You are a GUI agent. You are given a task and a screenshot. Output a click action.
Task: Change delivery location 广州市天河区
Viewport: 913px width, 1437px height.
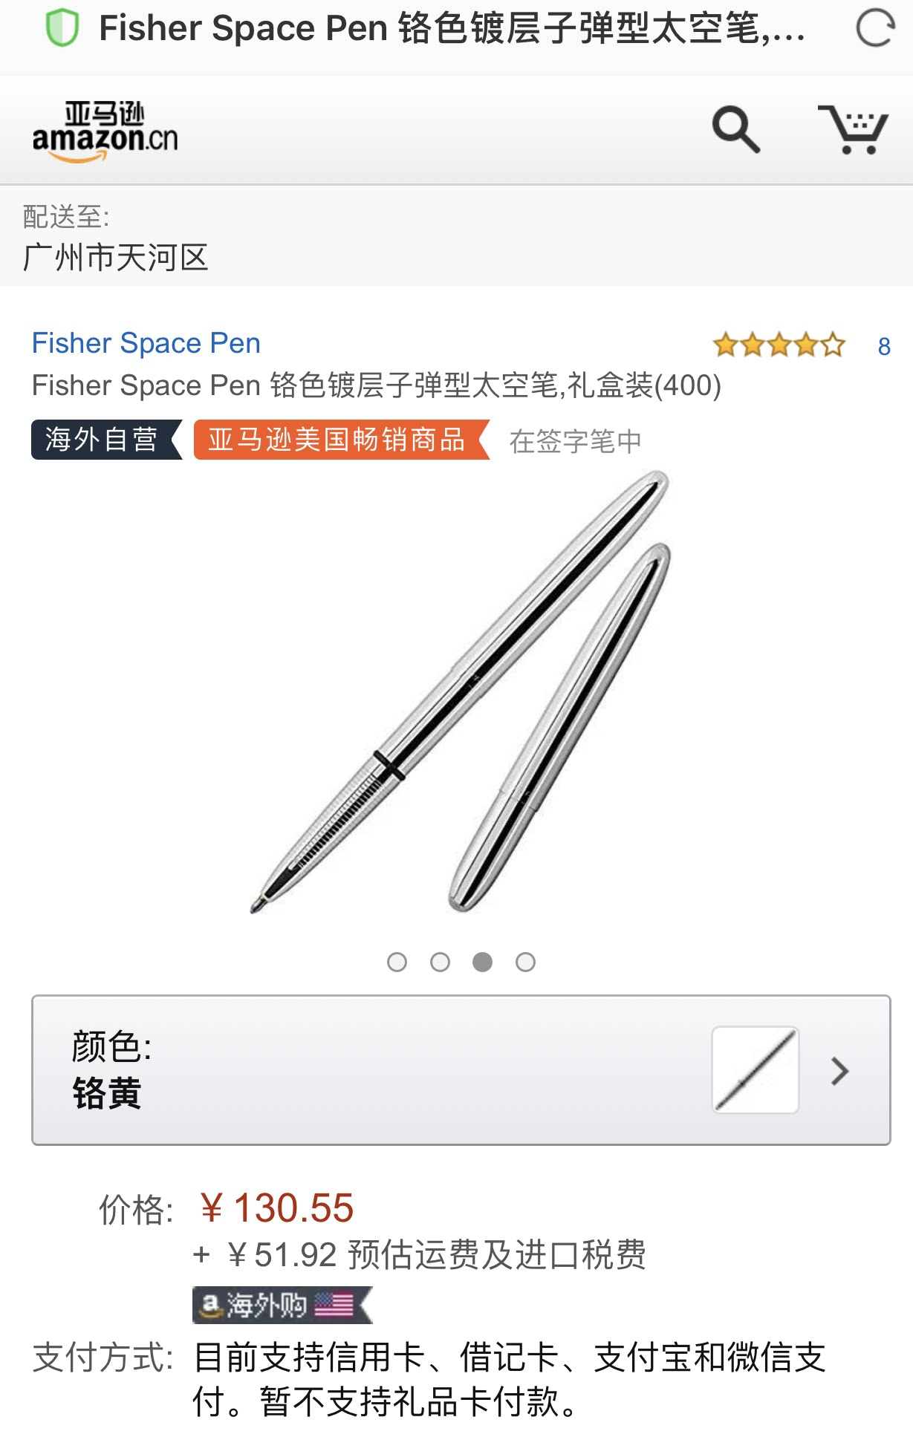coord(116,258)
